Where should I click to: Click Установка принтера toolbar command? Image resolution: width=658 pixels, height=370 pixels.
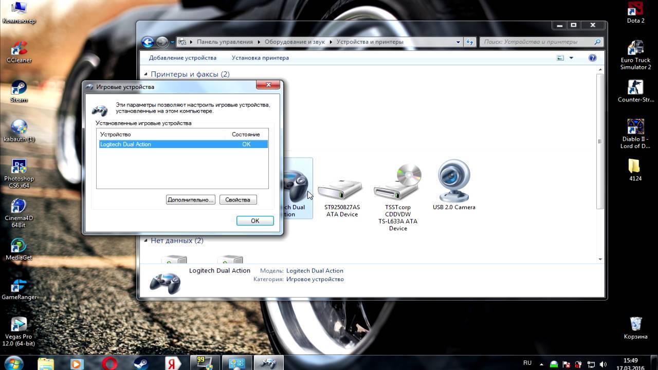[x=260, y=58]
